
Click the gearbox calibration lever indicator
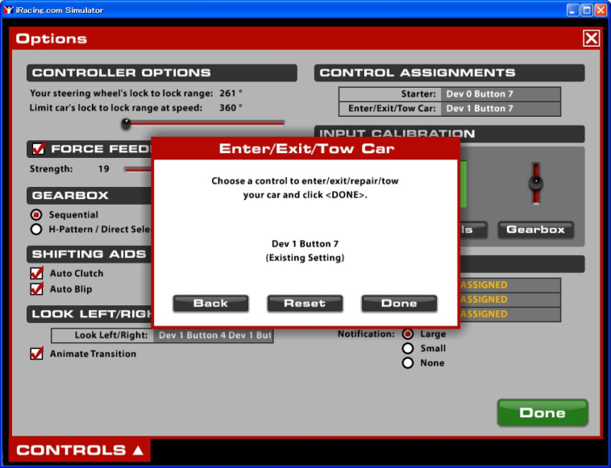[x=536, y=183]
